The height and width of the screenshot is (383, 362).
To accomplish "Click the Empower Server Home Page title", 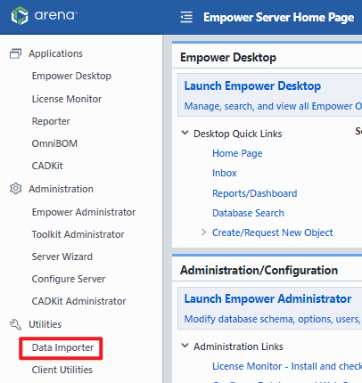I will tap(279, 17).
